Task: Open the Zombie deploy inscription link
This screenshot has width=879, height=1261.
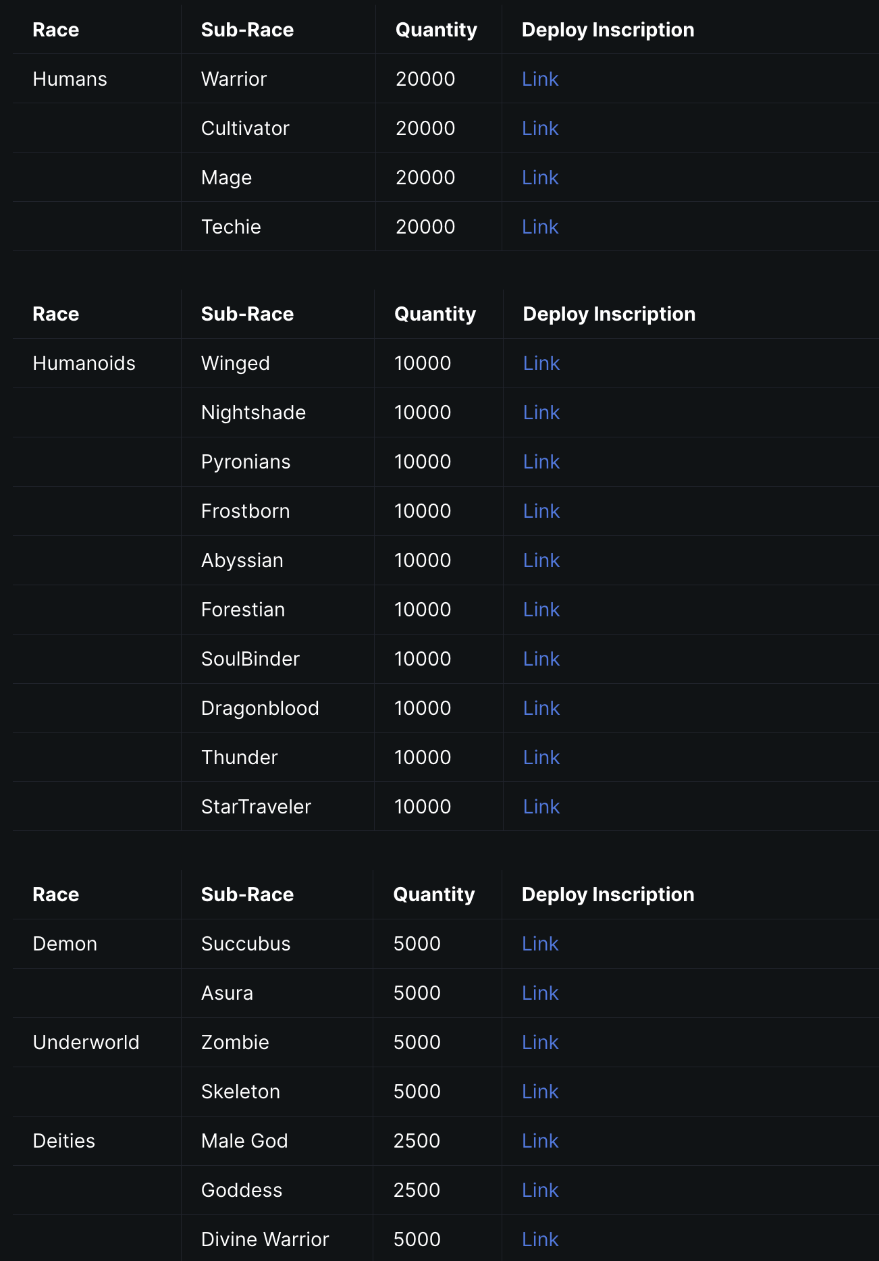Action: (x=540, y=1042)
